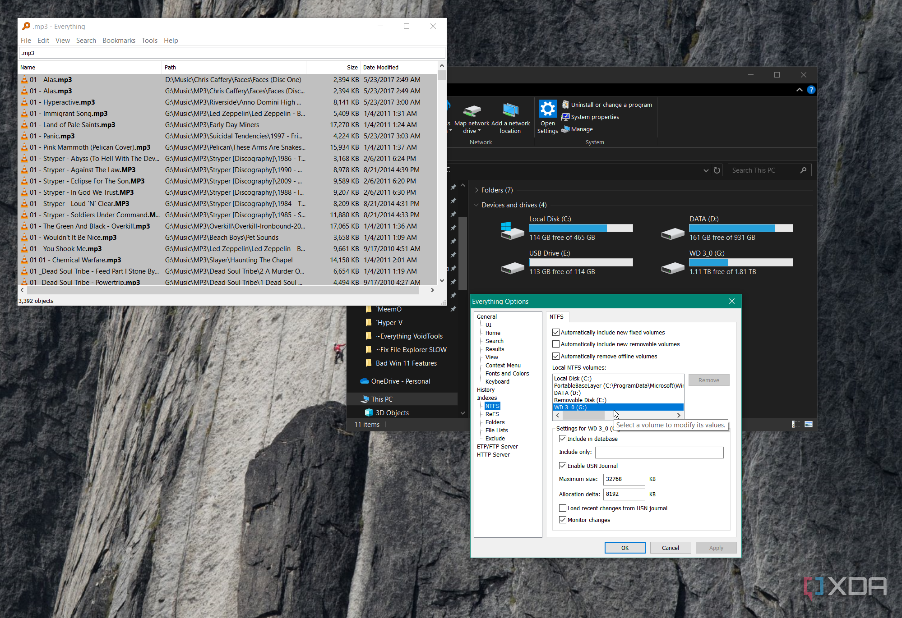
Task: Click the refresh icon beside address bar
Action: point(717,170)
